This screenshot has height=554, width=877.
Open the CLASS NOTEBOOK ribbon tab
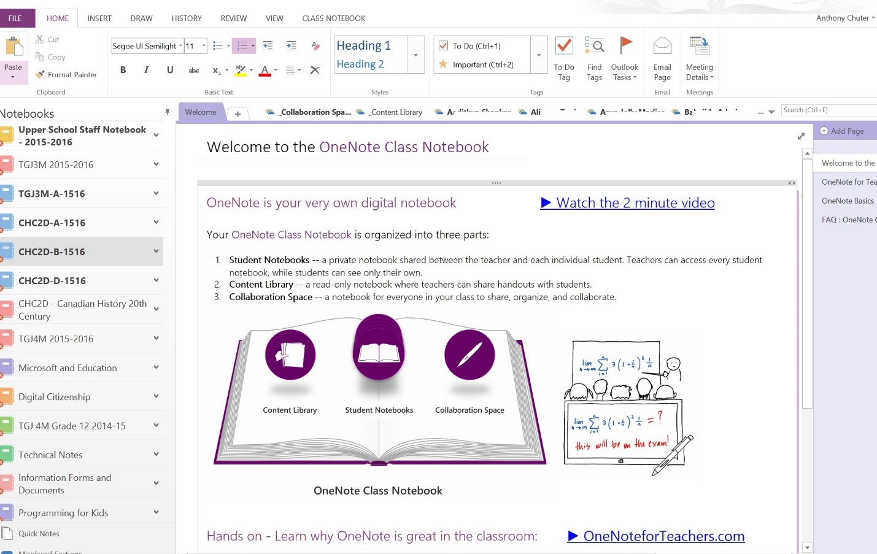[x=333, y=18]
